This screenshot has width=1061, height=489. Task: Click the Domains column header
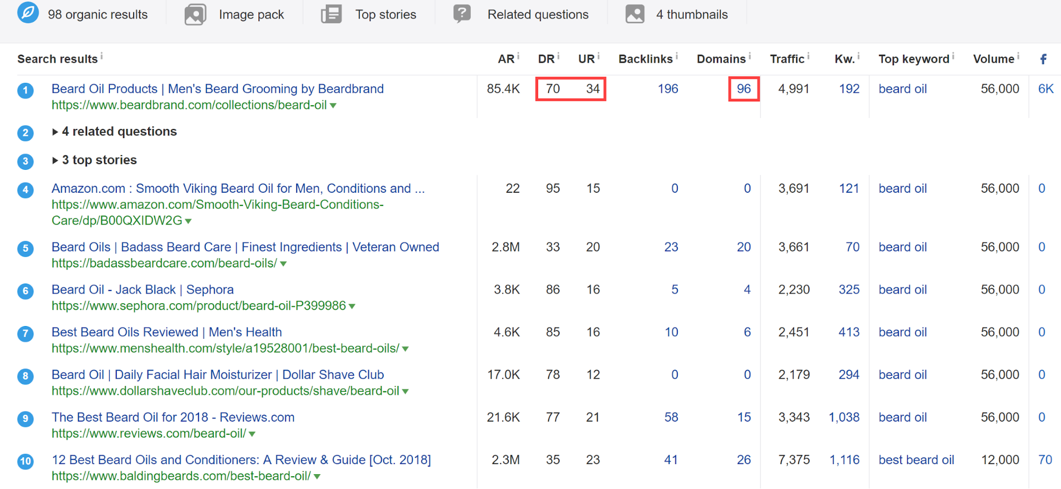[x=721, y=59]
